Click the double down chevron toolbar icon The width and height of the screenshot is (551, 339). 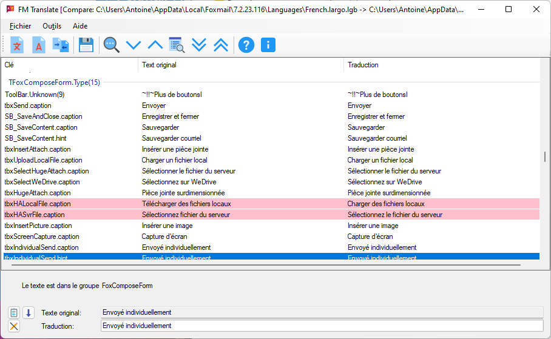coord(199,45)
